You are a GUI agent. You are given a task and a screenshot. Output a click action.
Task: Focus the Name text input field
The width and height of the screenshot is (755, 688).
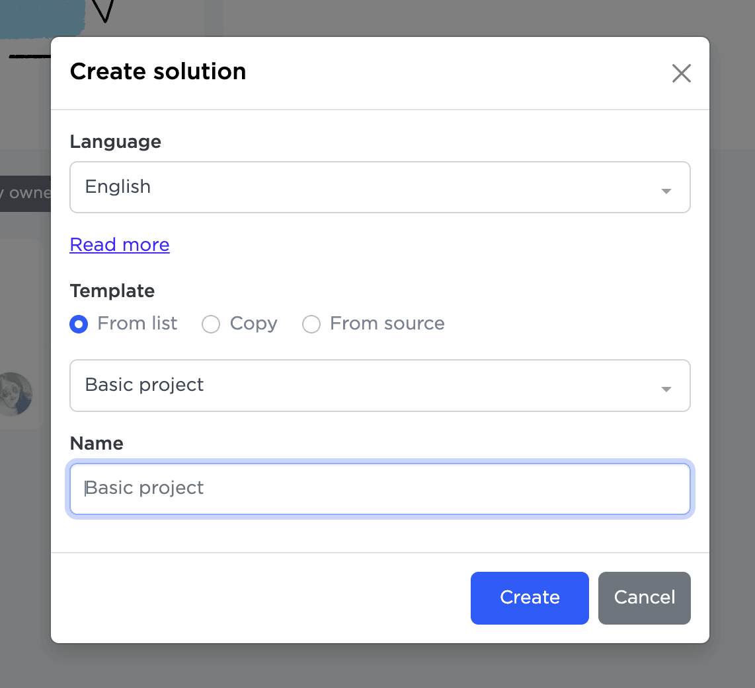pyautogui.click(x=380, y=489)
